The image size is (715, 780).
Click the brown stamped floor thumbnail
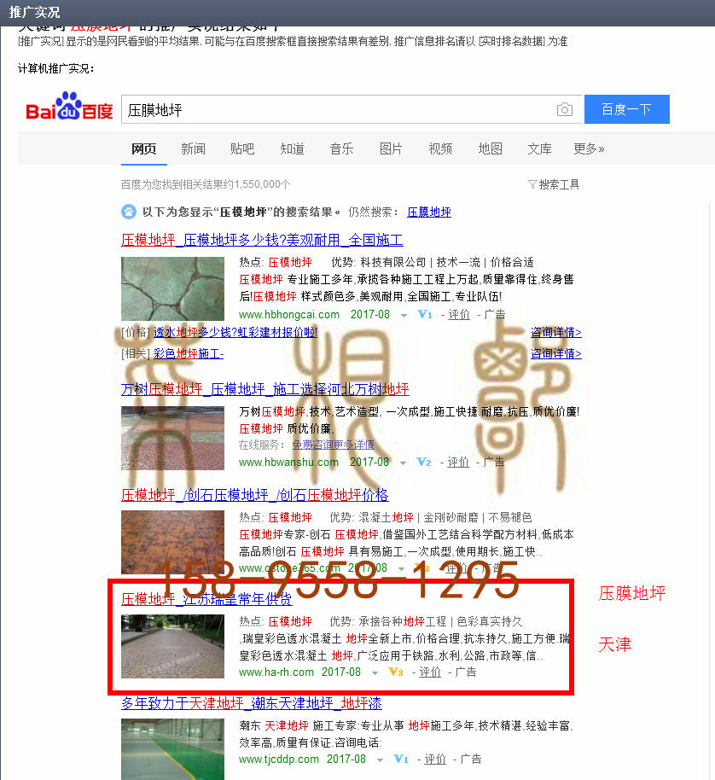[172, 542]
